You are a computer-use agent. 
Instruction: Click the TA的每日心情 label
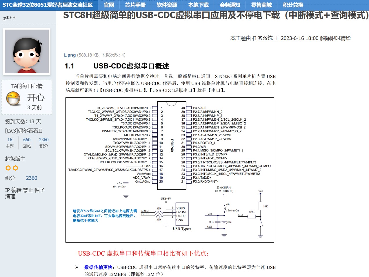point(27,86)
